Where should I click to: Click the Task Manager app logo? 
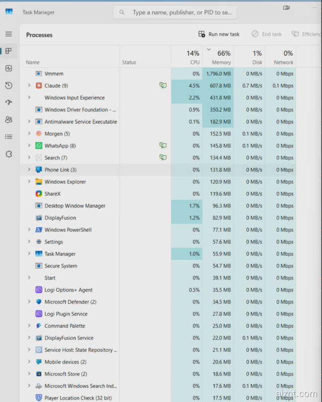point(9,11)
